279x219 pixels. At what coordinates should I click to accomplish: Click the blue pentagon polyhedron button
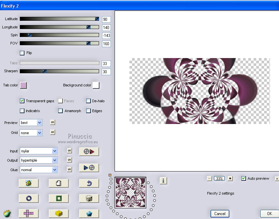point(89,213)
